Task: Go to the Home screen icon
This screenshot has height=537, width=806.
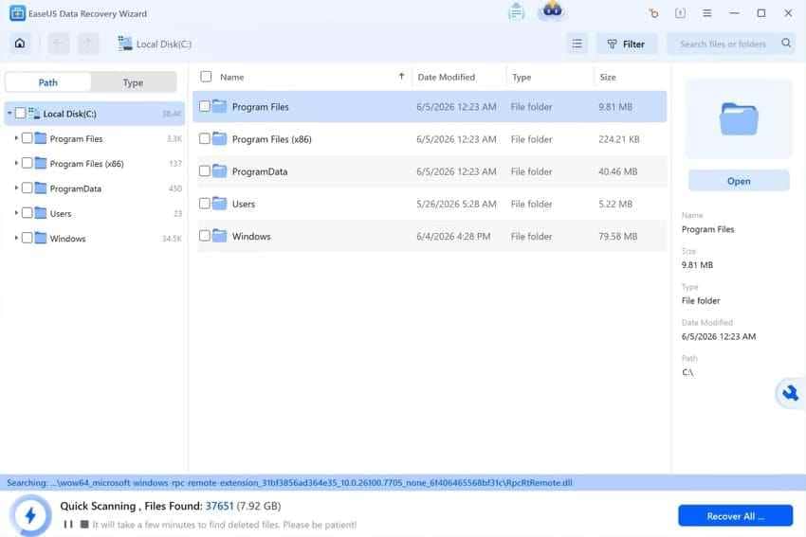Action: (x=20, y=44)
